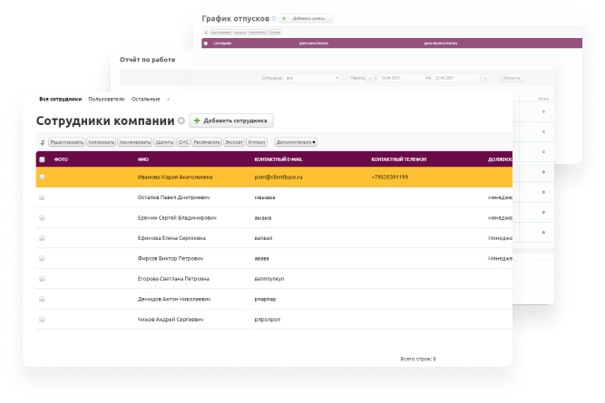Open the Дополнительно dropdown menu
The height and width of the screenshot is (403, 605).
296,142
